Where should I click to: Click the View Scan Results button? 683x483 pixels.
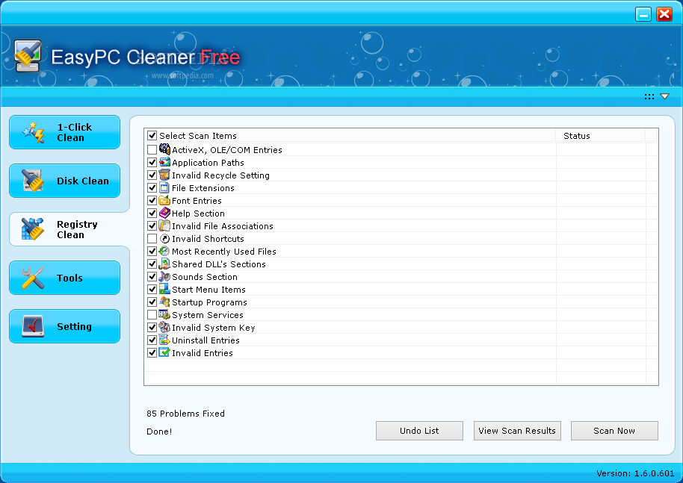click(517, 430)
